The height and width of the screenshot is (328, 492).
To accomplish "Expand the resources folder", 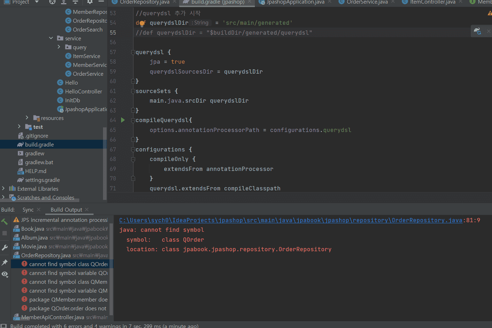I will click(x=27, y=118).
